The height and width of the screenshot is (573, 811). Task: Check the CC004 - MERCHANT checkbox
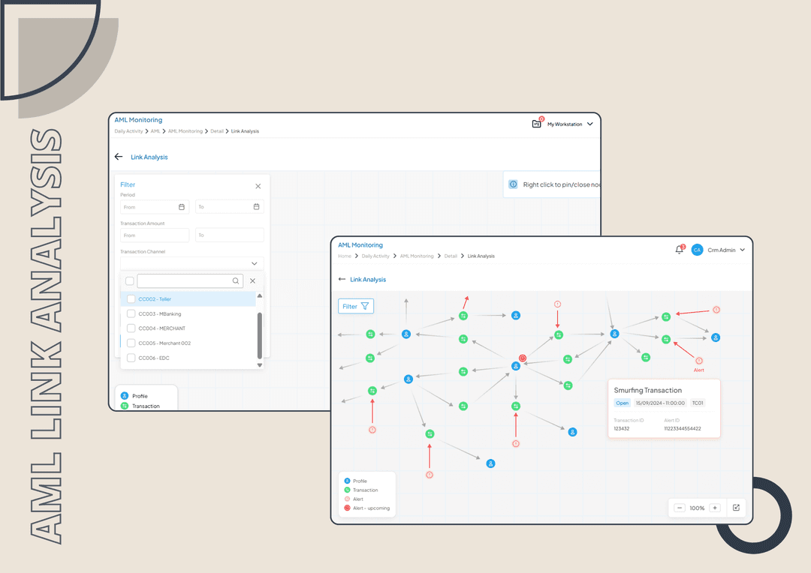point(131,328)
